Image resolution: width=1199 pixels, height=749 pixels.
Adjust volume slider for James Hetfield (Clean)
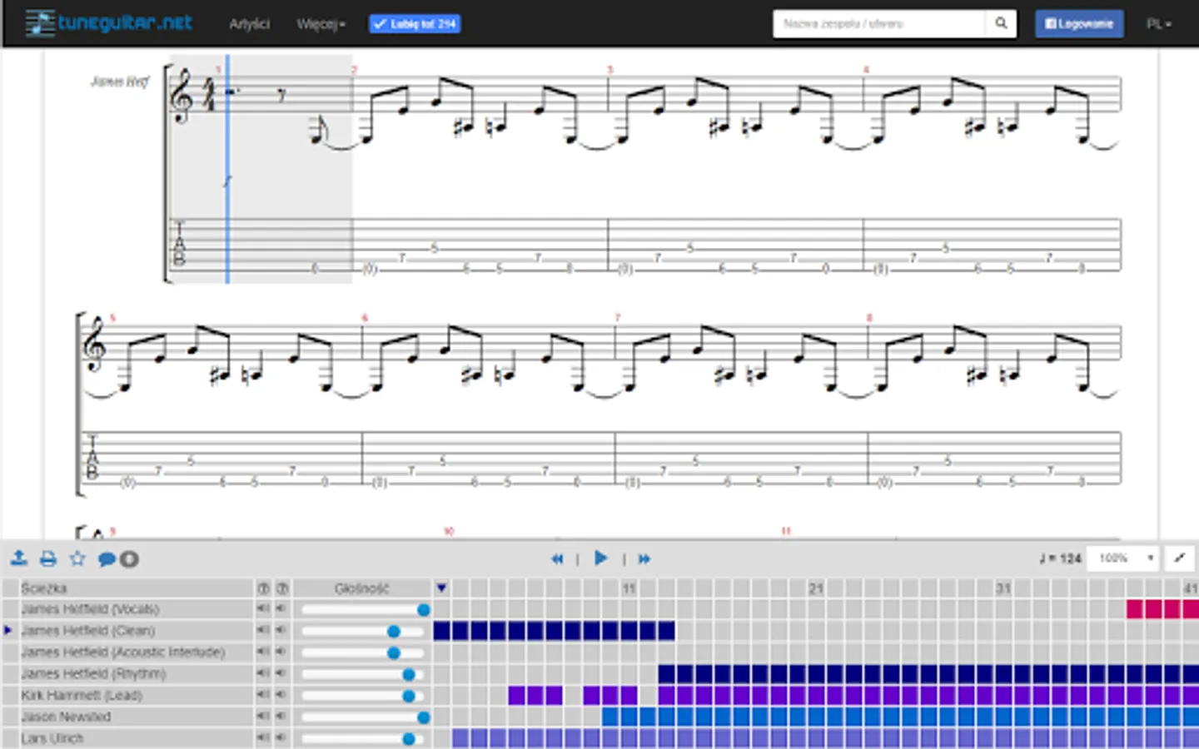click(363, 632)
